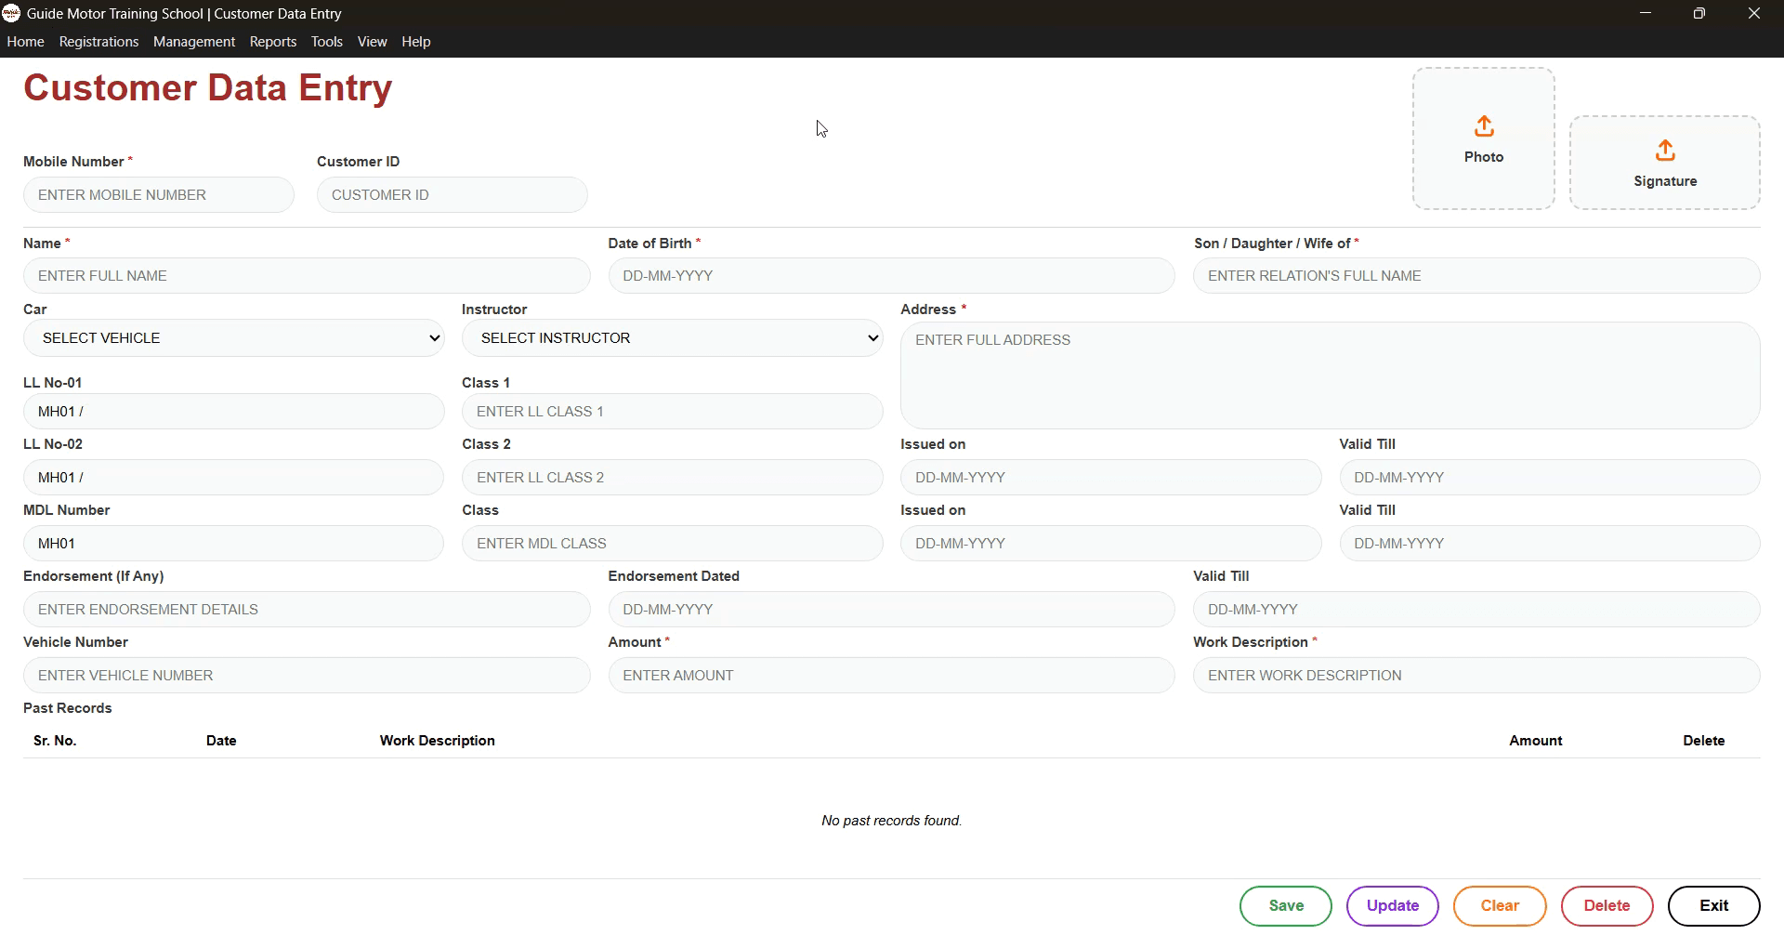Viewport: 1784px width, 948px height.
Task: Open the Select Vehicle dropdown
Action: click(233, 337)
